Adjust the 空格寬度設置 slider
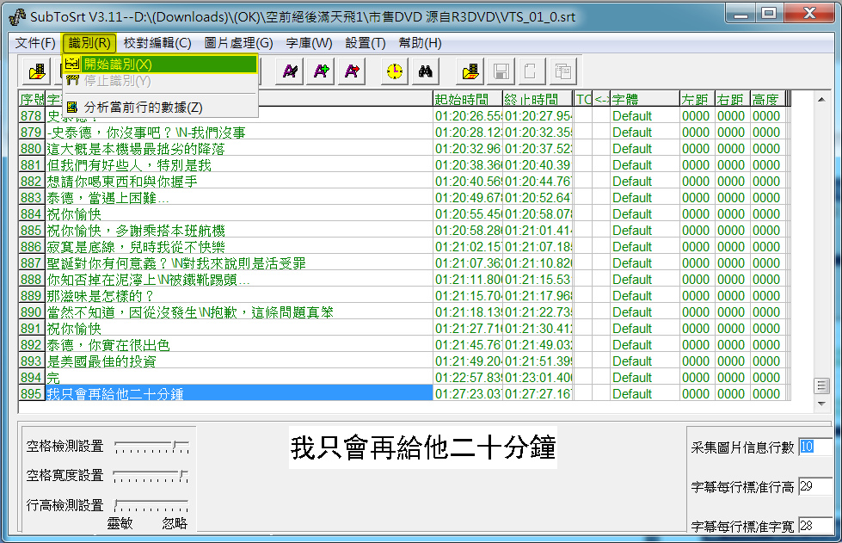The height and width of the screenshot is (543, 842). pos(151,476)
